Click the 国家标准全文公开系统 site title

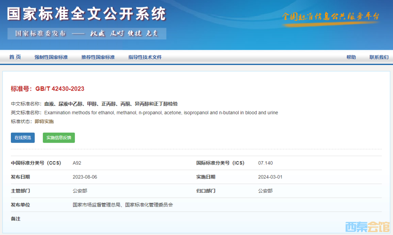86,14
